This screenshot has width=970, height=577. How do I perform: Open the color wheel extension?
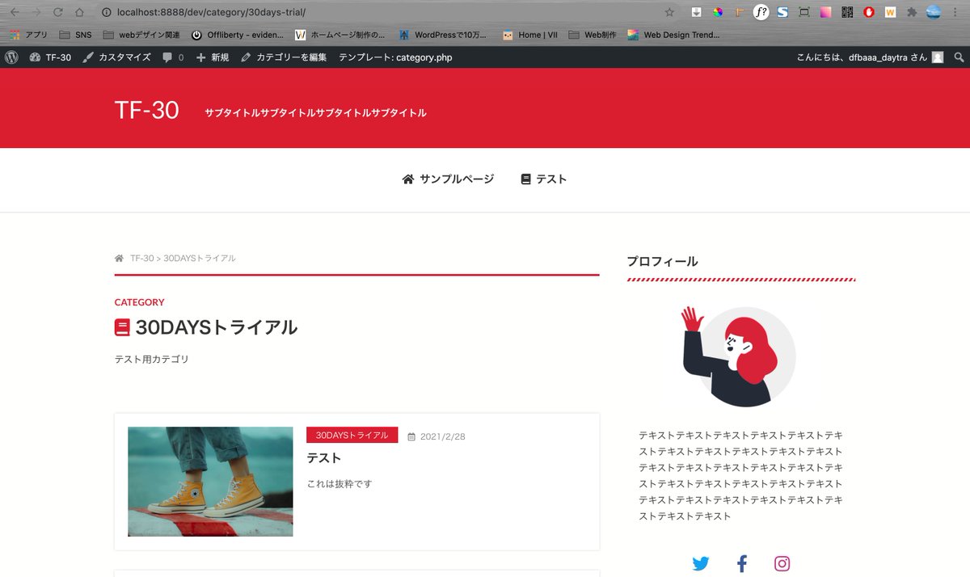718,12
